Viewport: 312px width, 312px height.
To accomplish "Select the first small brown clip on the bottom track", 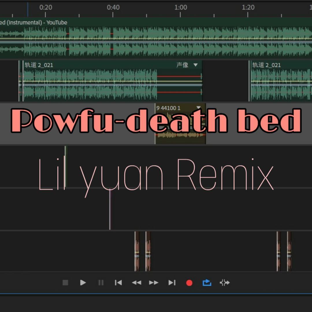I will 137,251.
